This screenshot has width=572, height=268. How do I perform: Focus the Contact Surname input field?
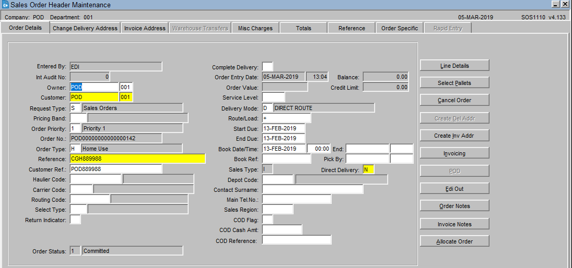pyautogui.click(x=312, y=189)
